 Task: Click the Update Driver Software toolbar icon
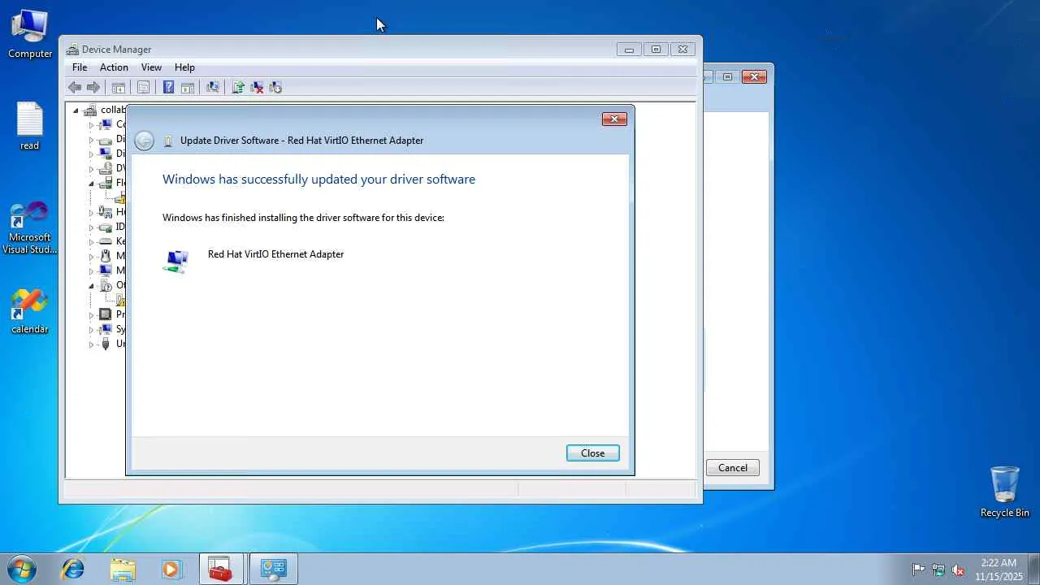pyautogui.click(x=238, y=88)
